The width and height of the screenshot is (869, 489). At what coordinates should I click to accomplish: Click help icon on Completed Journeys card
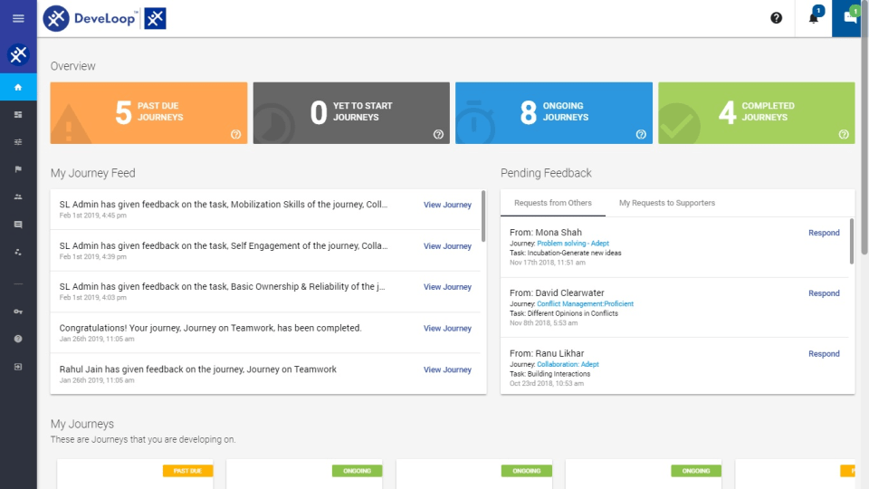pyautogui.click(x=844, y=134)
